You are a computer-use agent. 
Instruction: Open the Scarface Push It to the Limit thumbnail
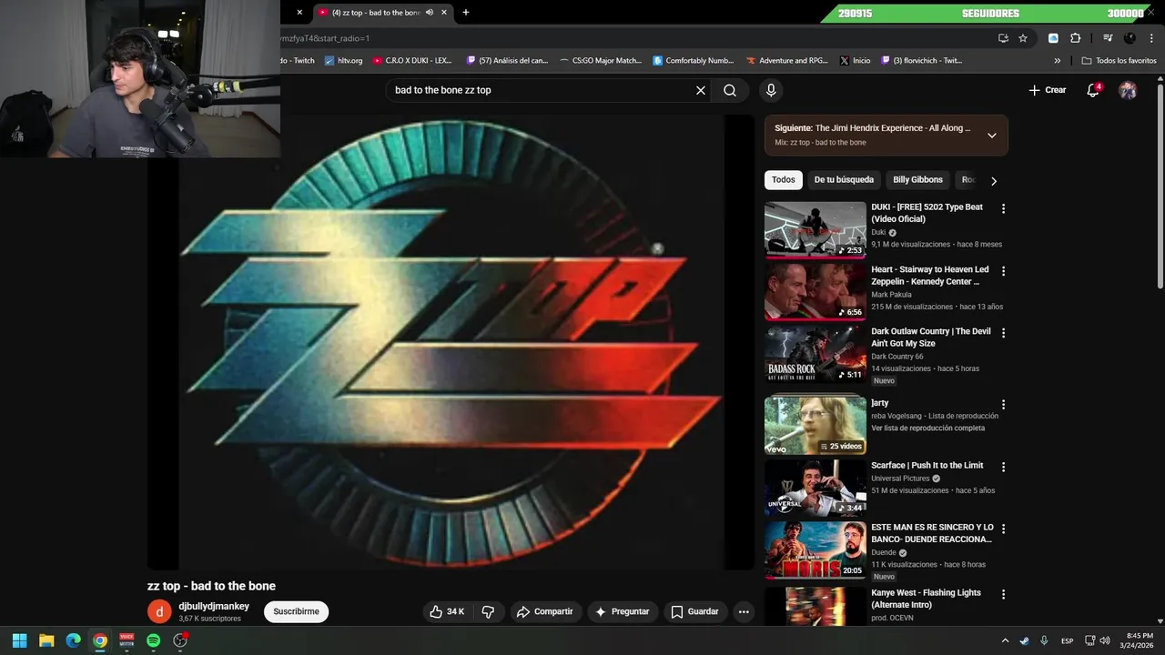click(815, 488)
